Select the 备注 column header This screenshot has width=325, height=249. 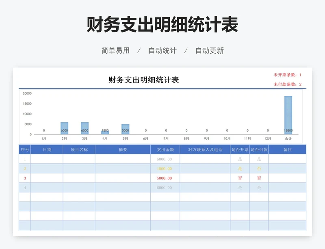[288, 149]
